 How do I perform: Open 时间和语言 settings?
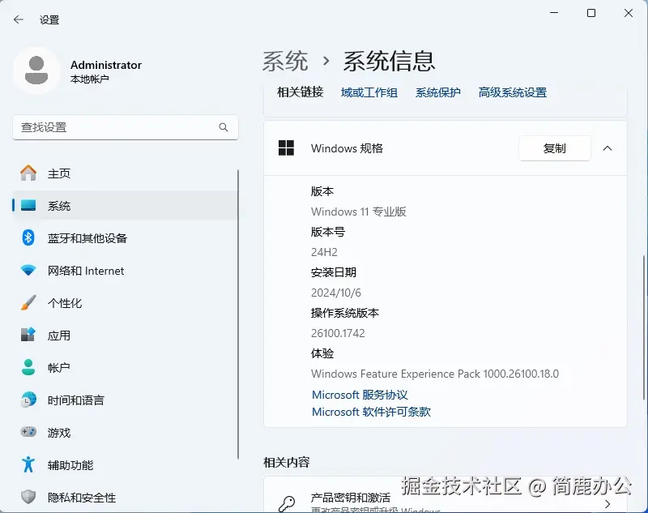126,400
